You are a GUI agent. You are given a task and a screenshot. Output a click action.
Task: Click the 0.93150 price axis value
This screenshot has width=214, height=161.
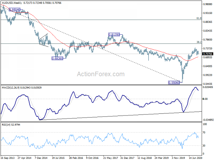pyautogui.click(x=208, y=13)
